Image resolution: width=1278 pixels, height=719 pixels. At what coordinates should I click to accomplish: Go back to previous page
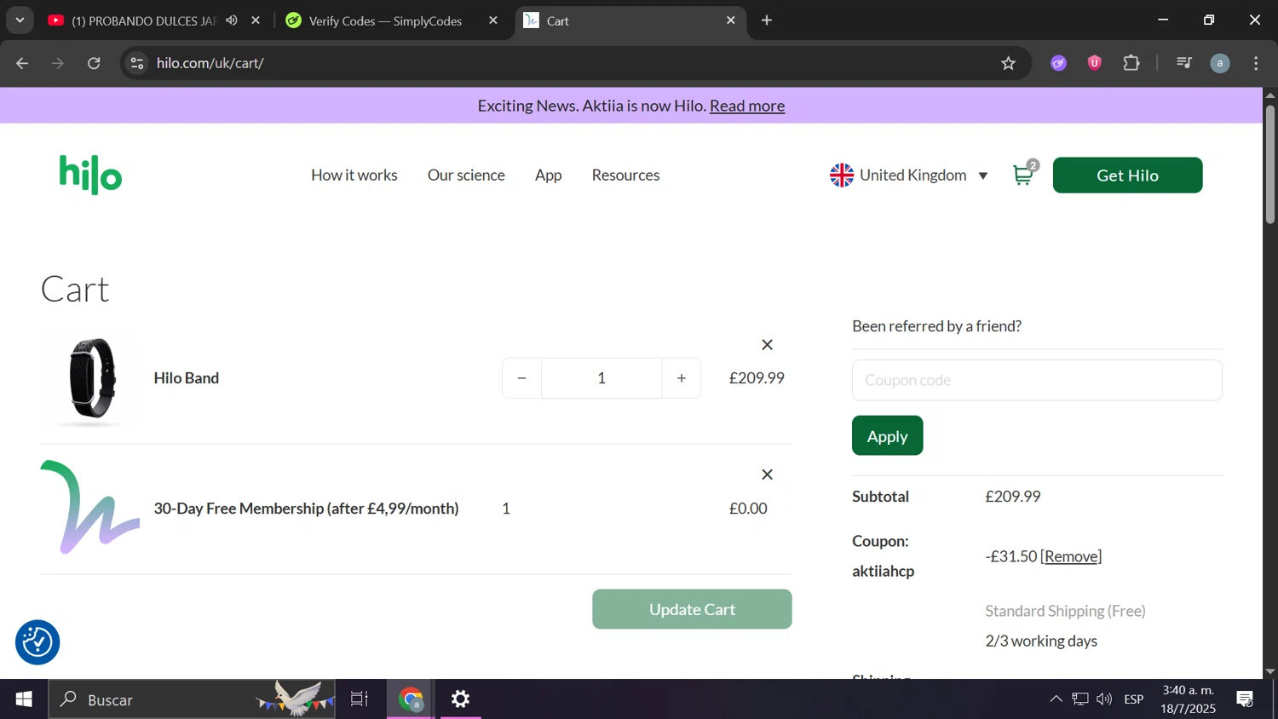pos(22,63)
